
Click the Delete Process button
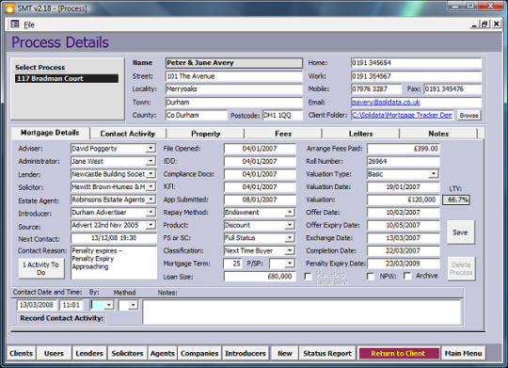(461, 268)
